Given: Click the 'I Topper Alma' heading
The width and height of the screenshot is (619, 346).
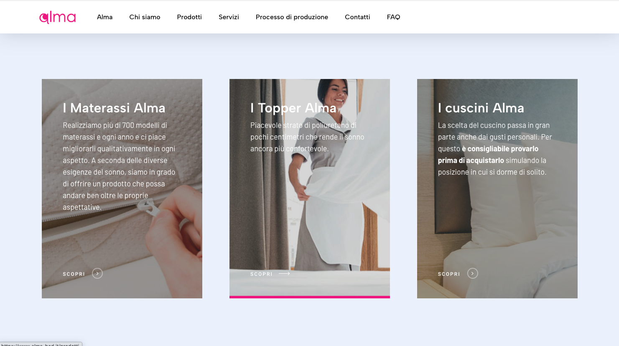Looking at the screenshot, I should click(x=293, y=108).
